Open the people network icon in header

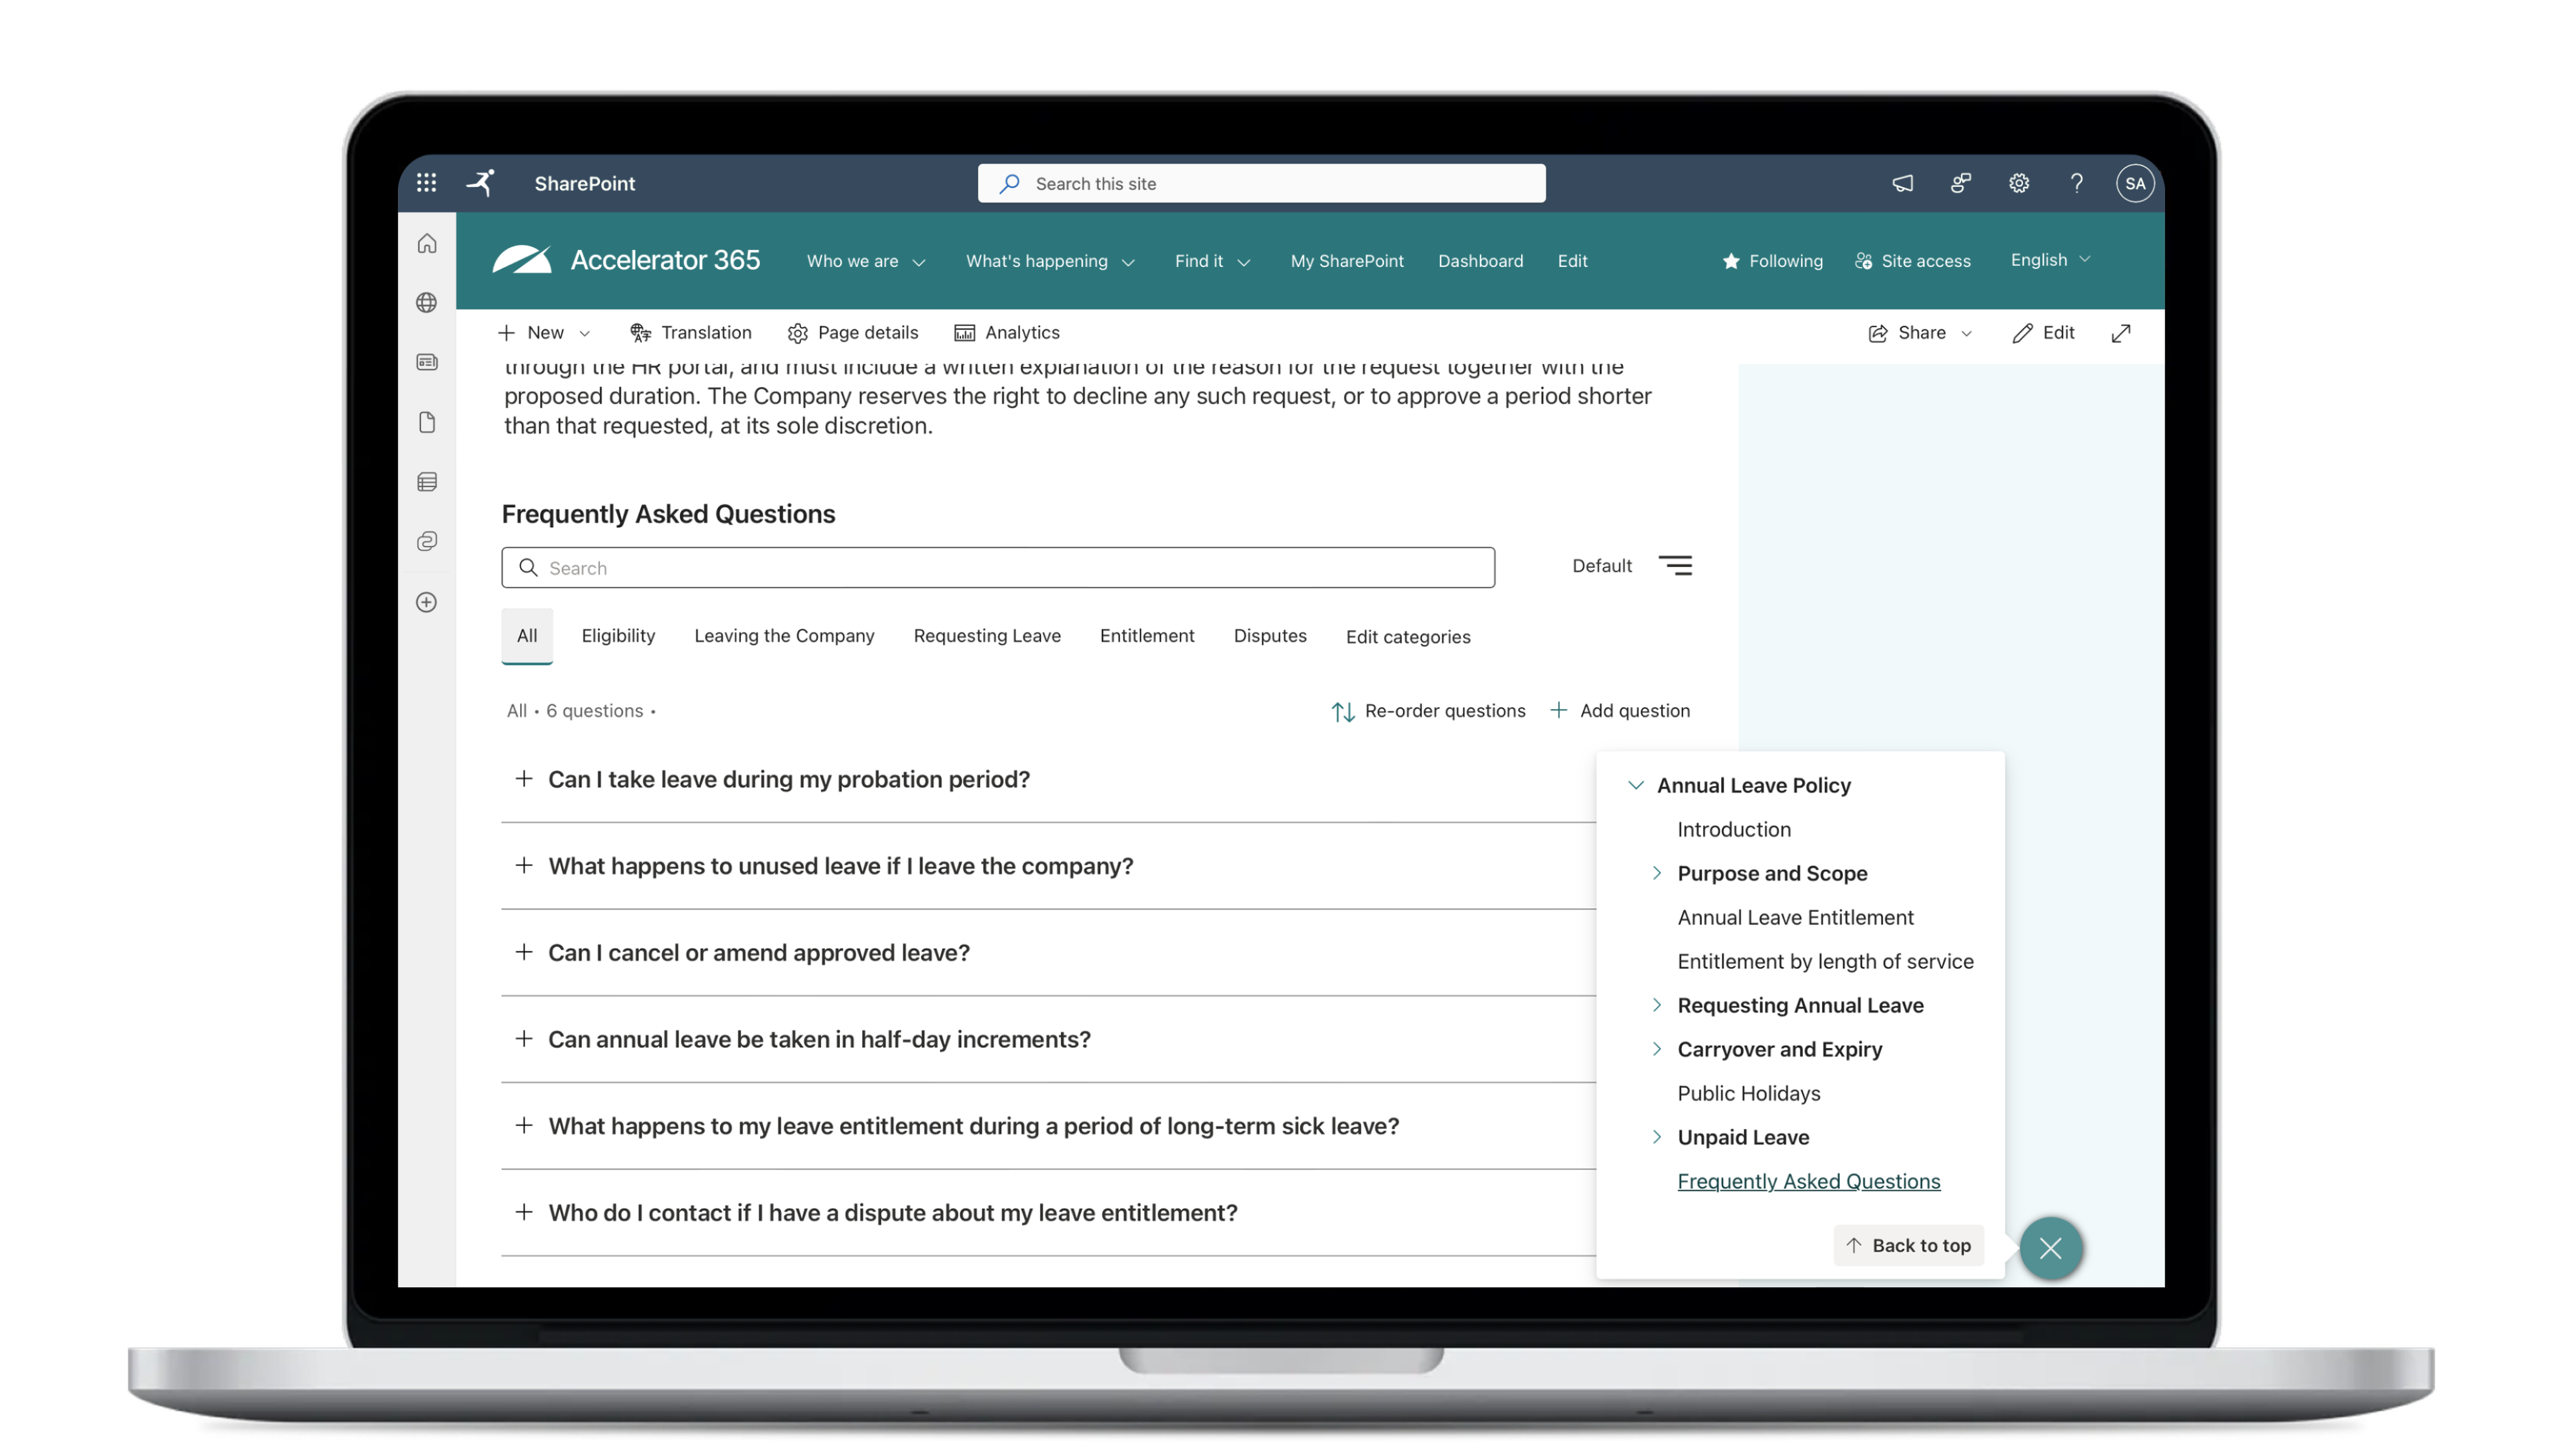[x=1960, y=183]
